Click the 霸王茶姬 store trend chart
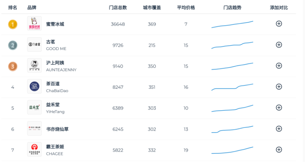 tap(232, 151)
